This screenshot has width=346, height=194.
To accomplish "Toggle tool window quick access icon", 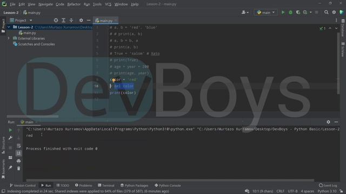I will pyautogui.click(x=3, y=191).
